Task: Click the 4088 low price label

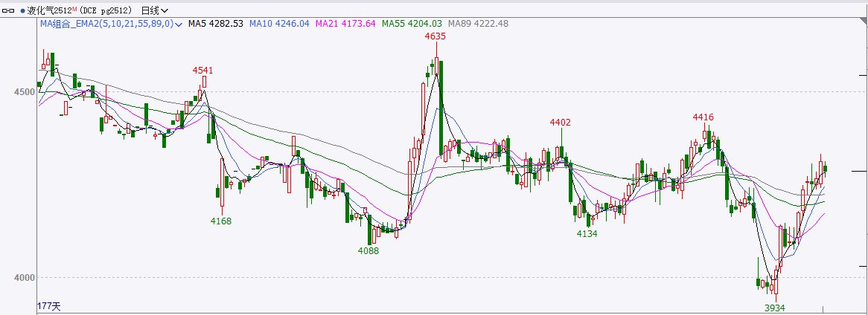Action: [x=368, y=251]
